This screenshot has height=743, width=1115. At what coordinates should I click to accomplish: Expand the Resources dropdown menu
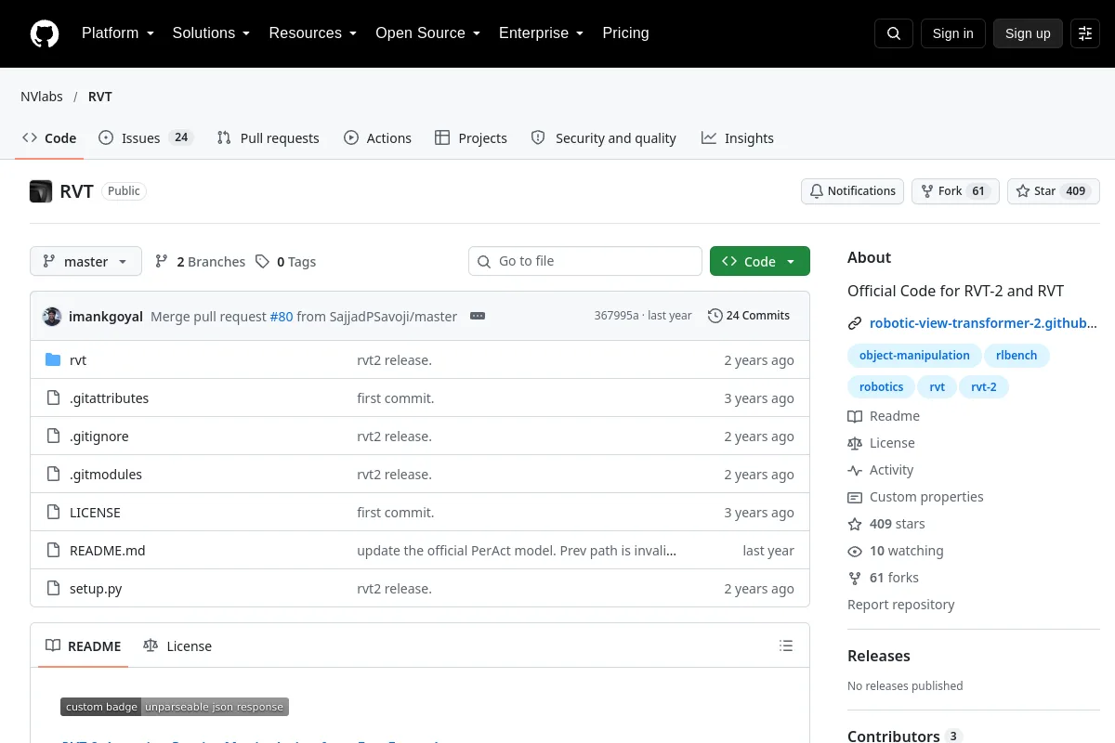(313, 33)
